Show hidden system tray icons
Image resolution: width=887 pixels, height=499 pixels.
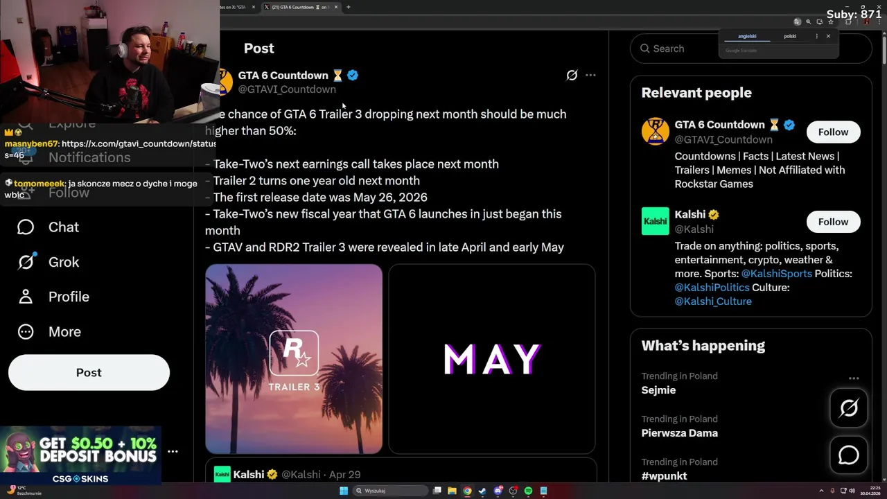[821, 491]
